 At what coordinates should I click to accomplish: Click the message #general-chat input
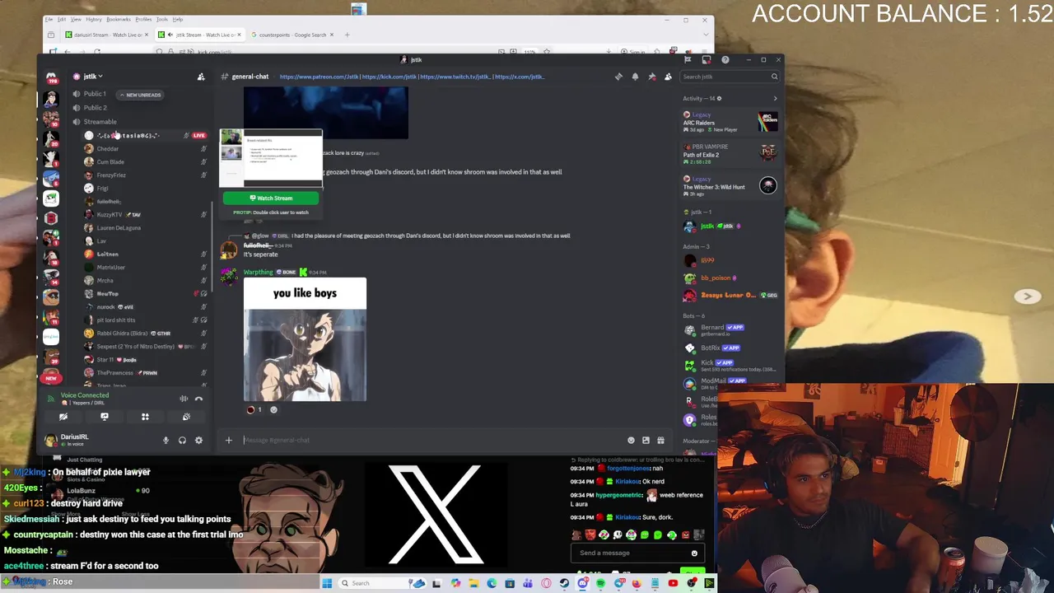coord(432,441)
